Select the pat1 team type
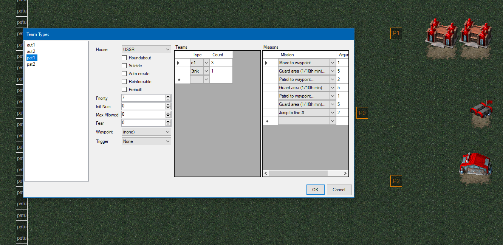503x245 pixels. pos(31,58)
